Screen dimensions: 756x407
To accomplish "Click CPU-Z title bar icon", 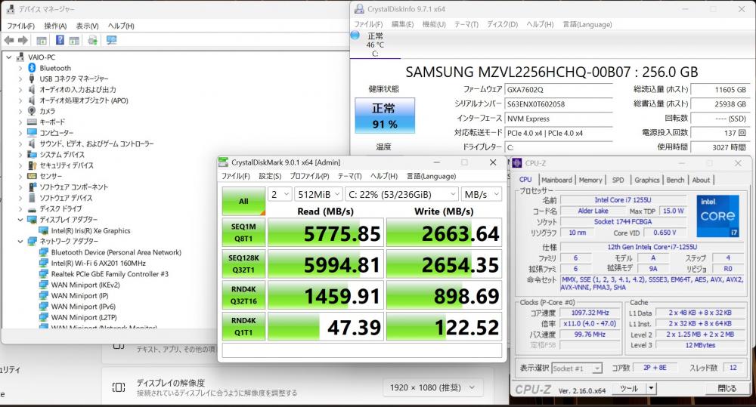I will tap(517, 163).
